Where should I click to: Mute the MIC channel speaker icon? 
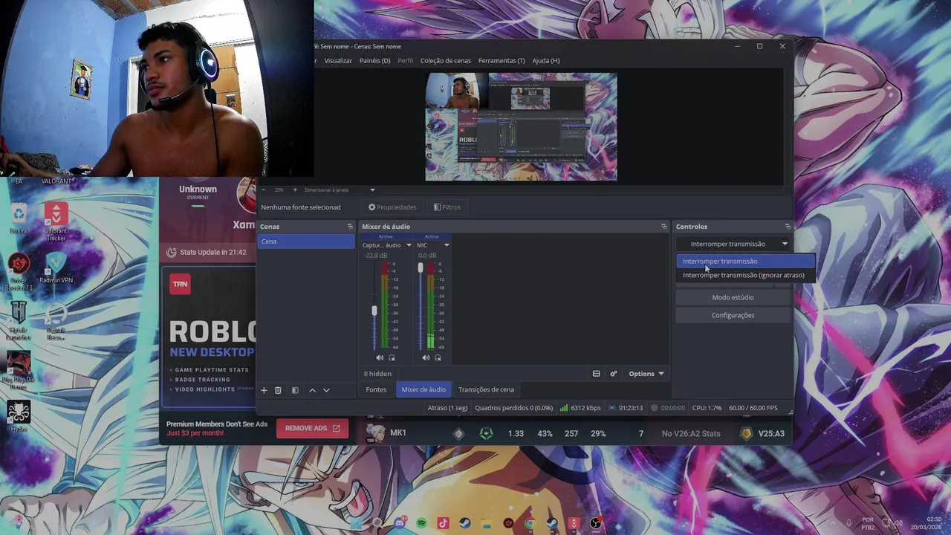426,358
